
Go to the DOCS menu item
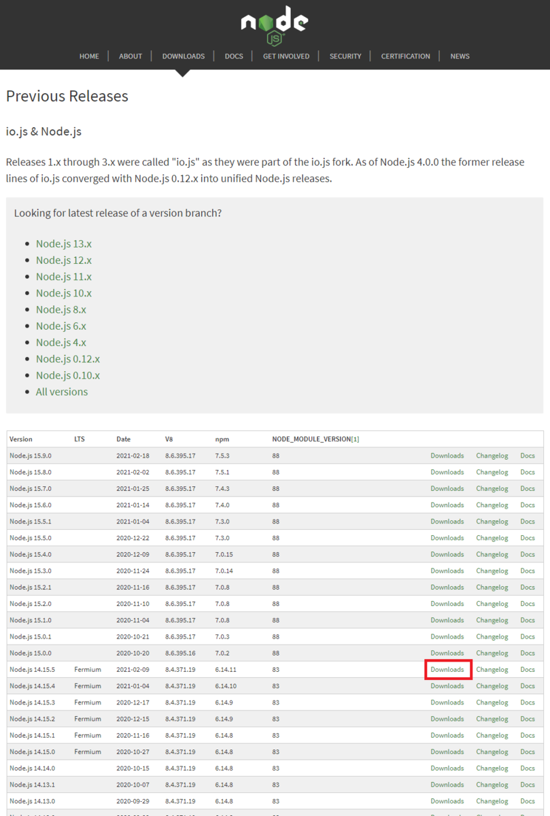coord(234,56)
